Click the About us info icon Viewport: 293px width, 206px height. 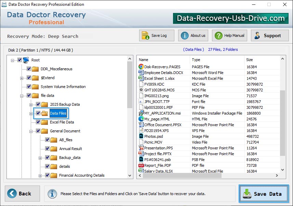[185, 35]
